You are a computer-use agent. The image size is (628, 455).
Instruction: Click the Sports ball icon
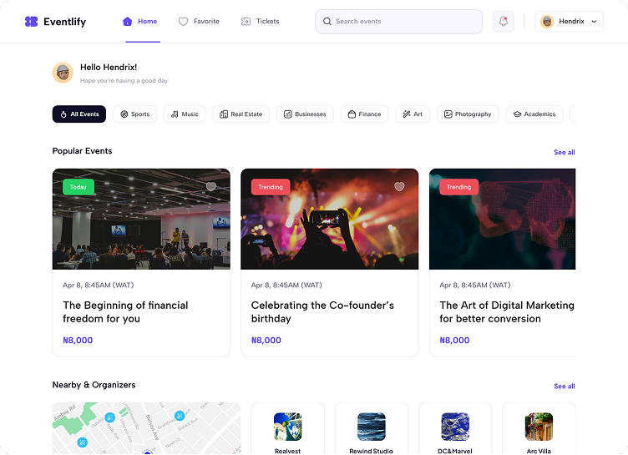pos(124,114)
